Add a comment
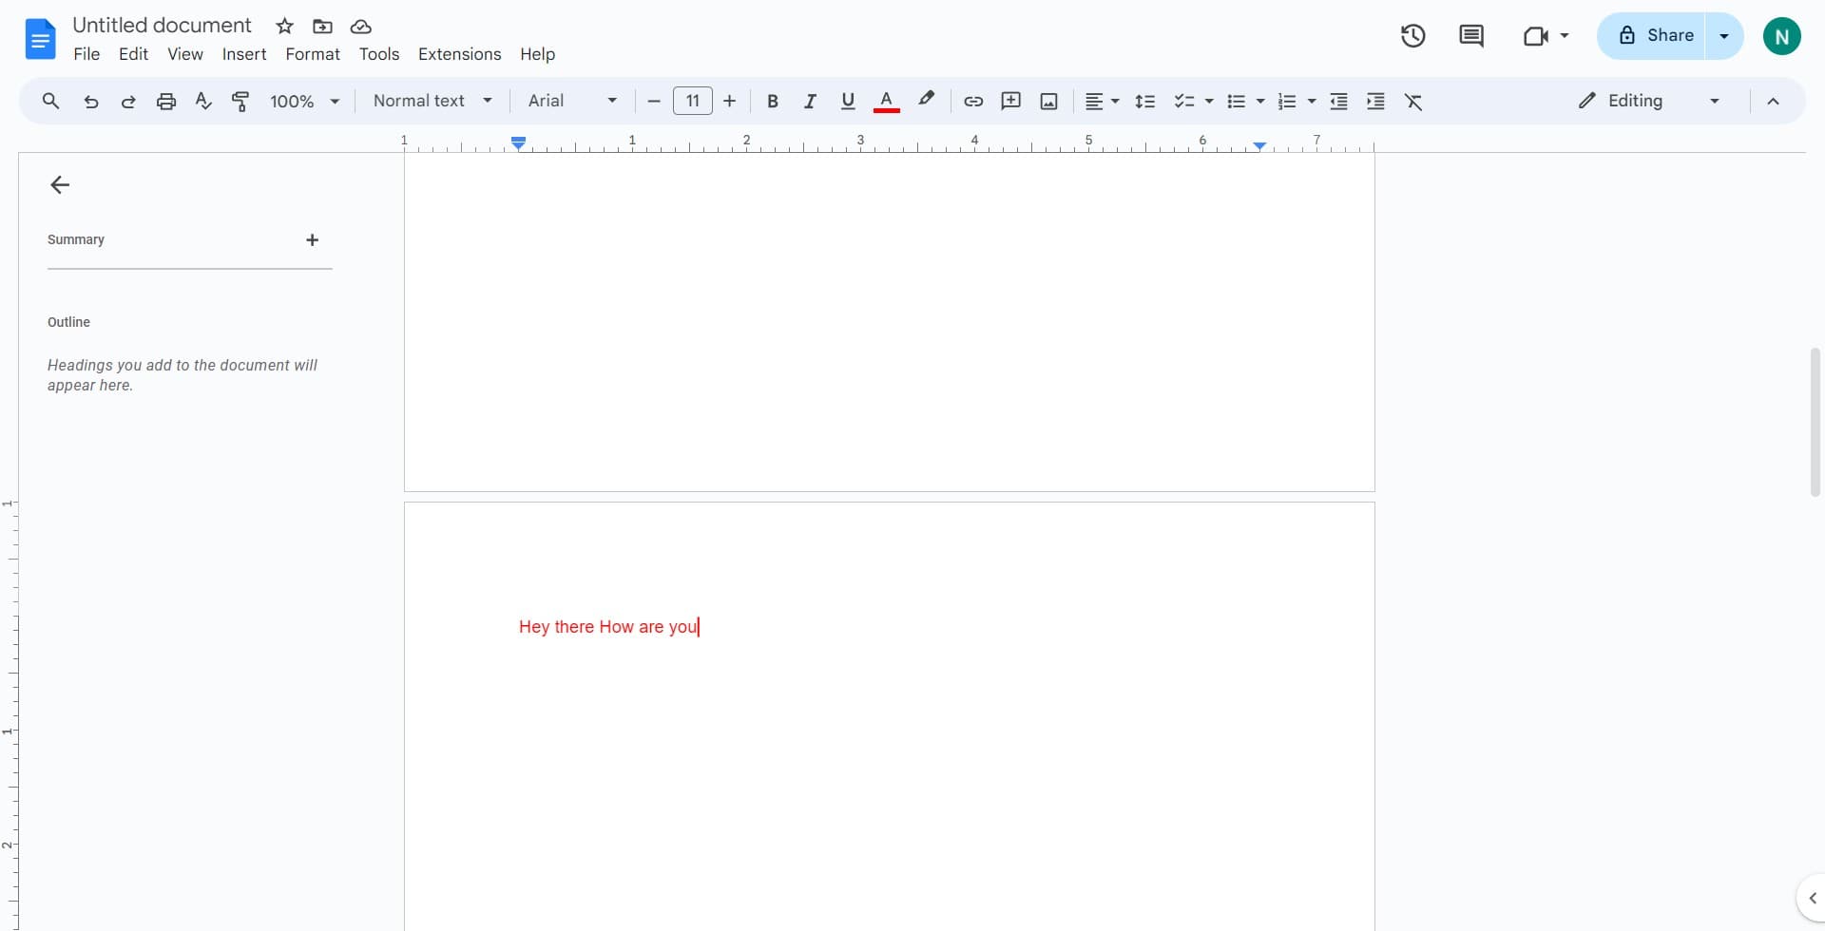Image resolution: width=1825 pixels, height=931 pixels. [x=1010, y=101]
